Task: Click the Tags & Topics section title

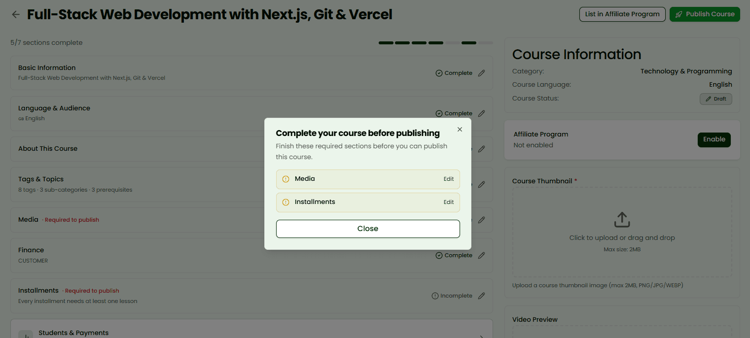Action: 41,179
